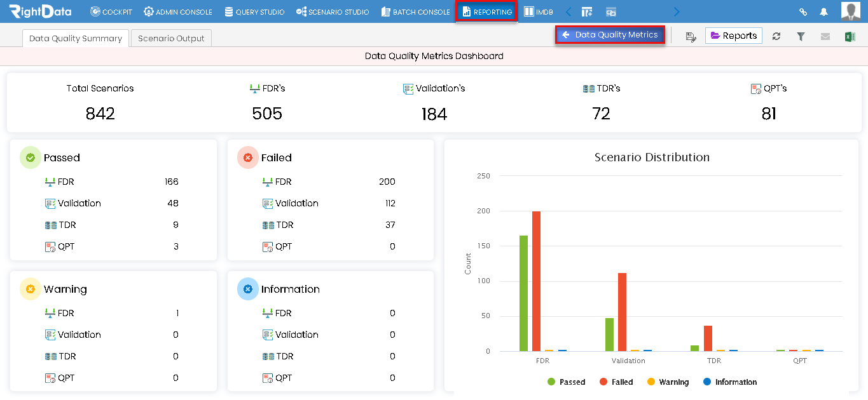Select the Cockpit module icon

111,11
